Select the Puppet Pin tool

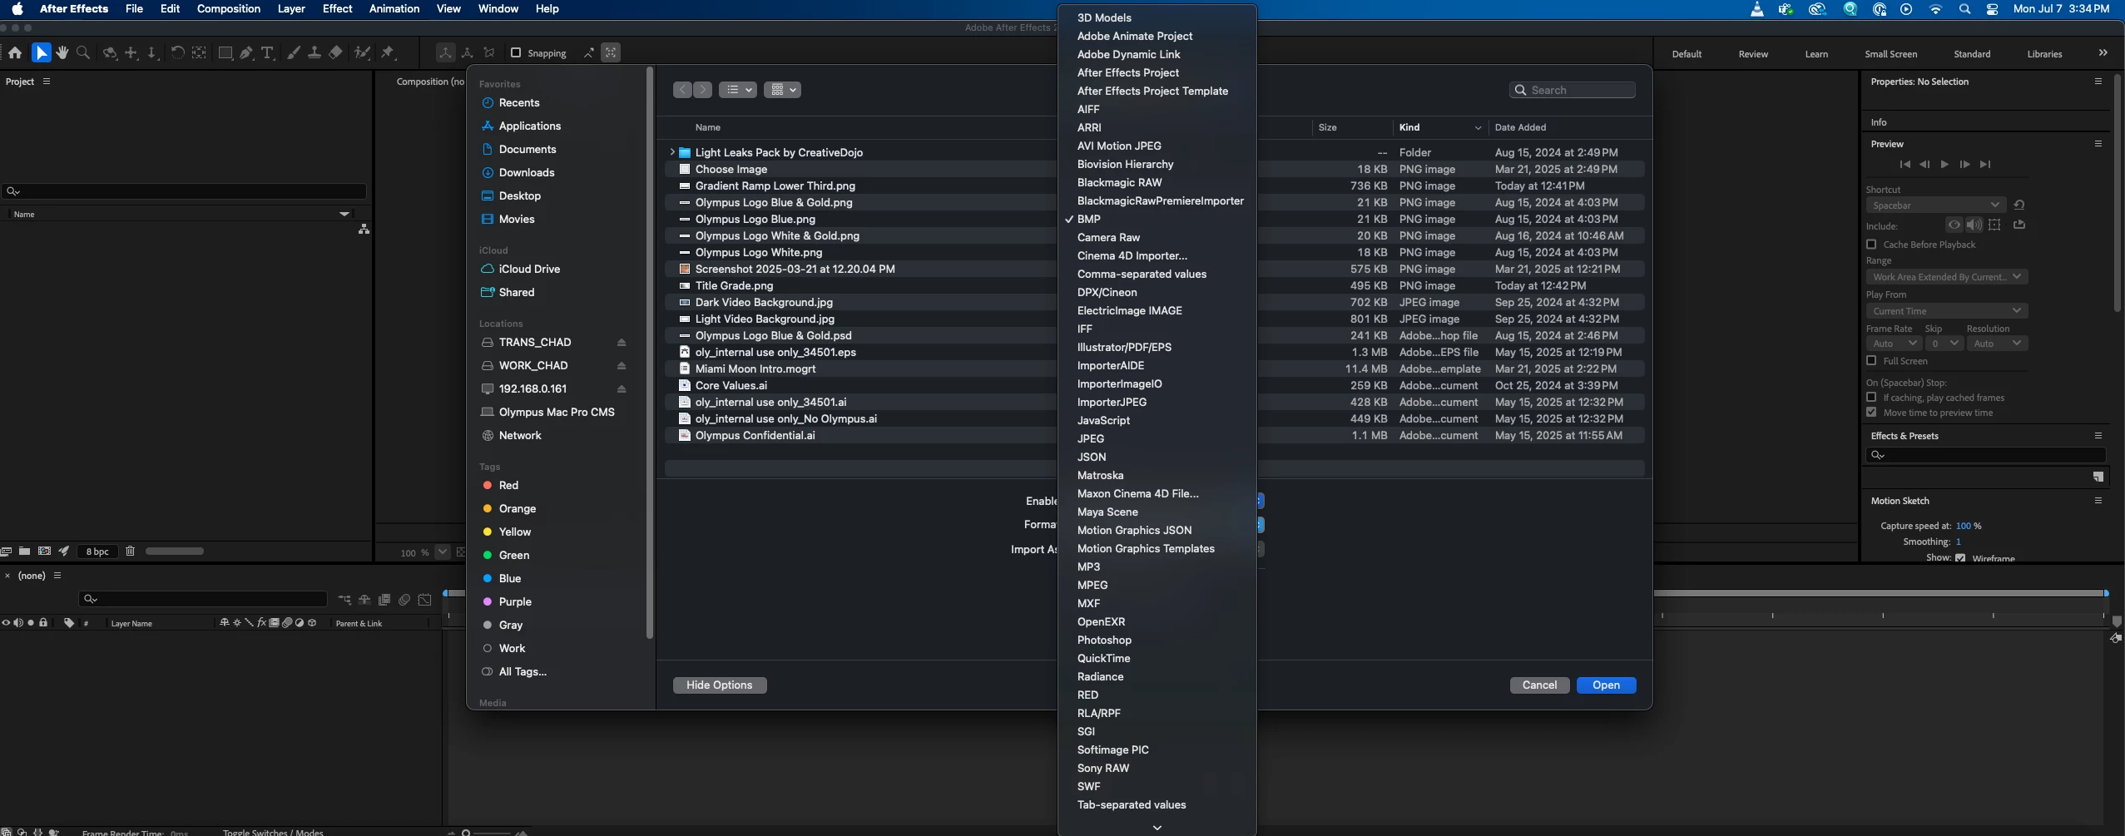(388, 53)
